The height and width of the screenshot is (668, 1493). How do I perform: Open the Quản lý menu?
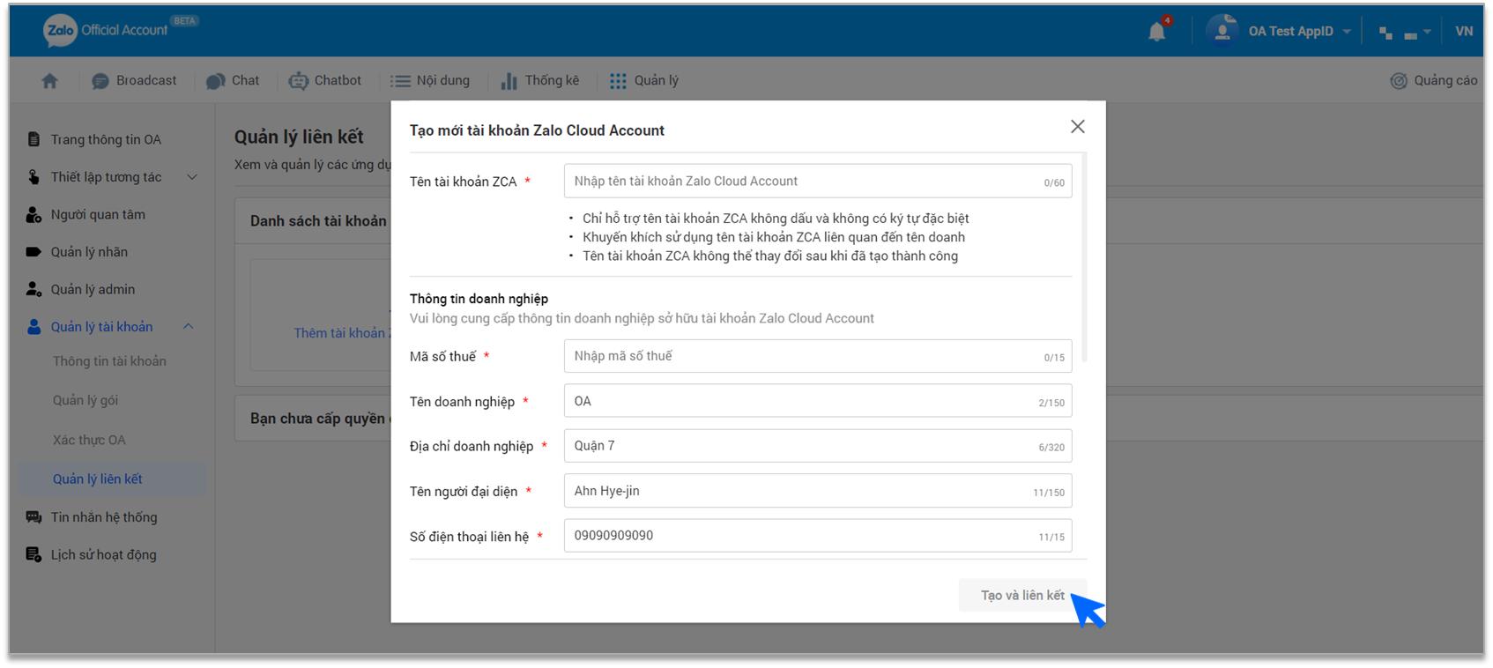[x=644, y=80]
